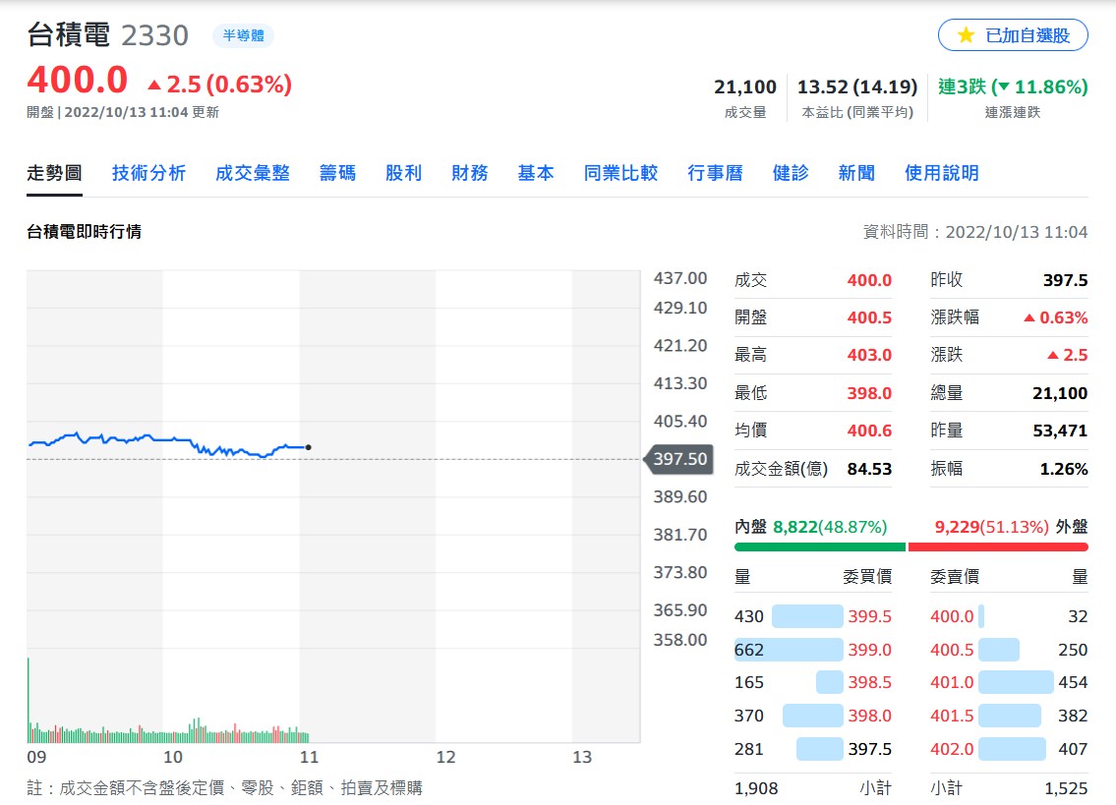Screen dimensions: 1116x805
Task: Click the green 內盤 ratio bar
Action: tap(820, 546)
